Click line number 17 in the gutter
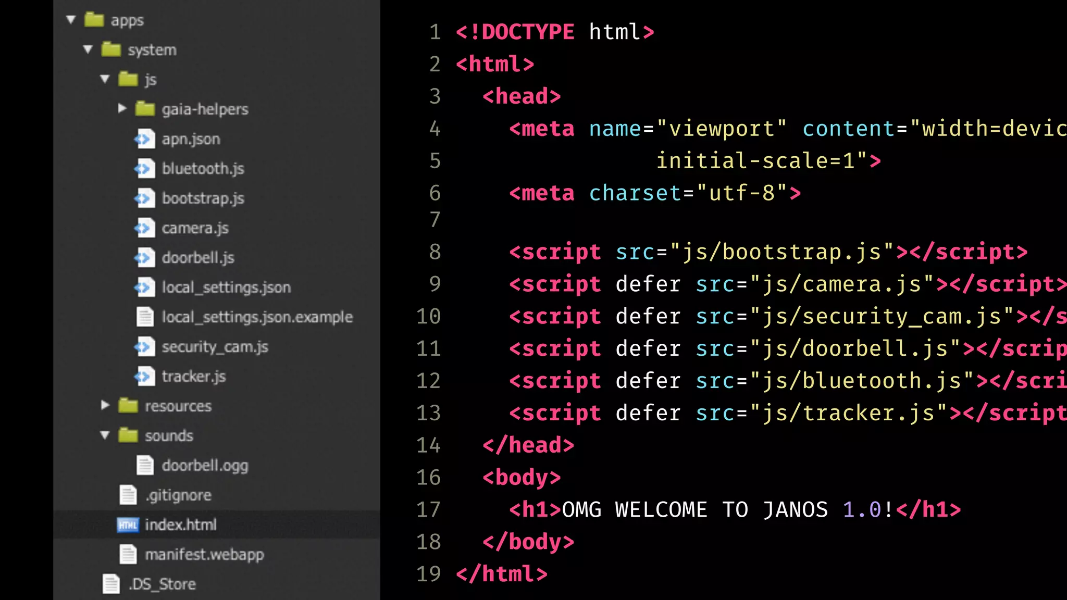The image size is (1067, 600). [428, 509]
